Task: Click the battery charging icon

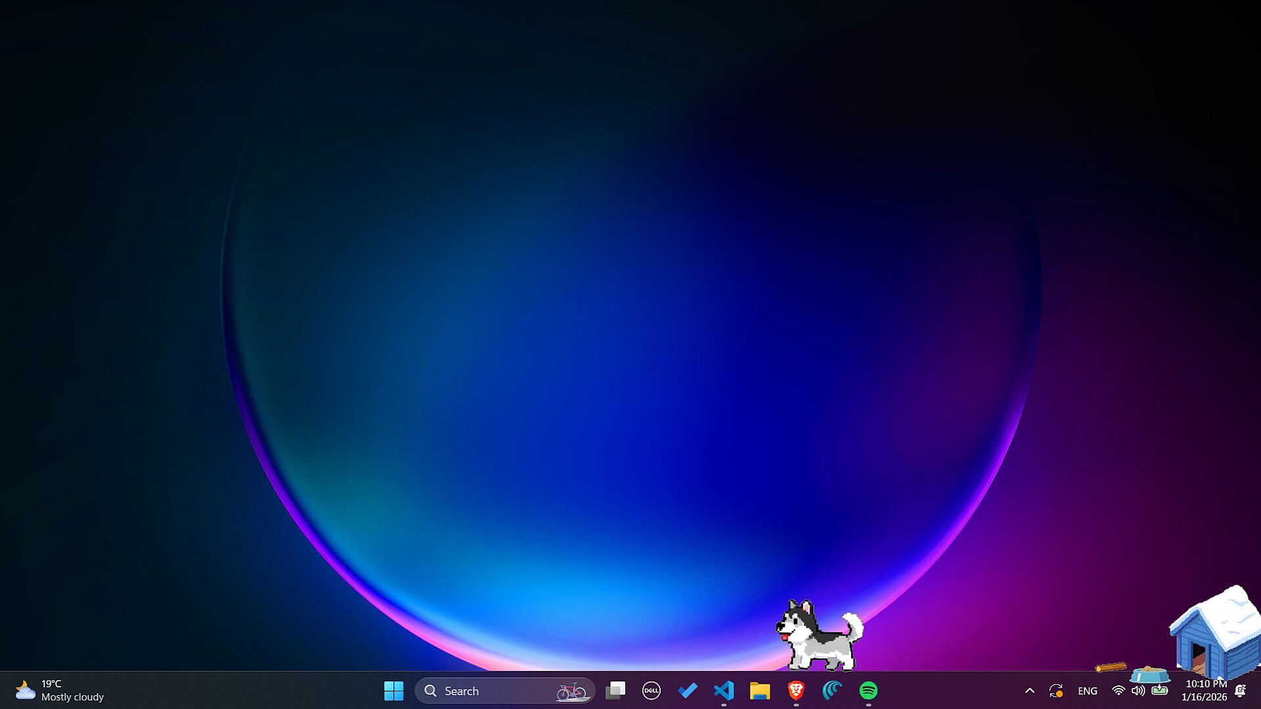Action: click(x=1160, y=691)
